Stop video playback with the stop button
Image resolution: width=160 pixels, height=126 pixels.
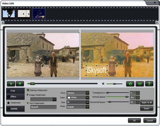(x=20, y=84)
